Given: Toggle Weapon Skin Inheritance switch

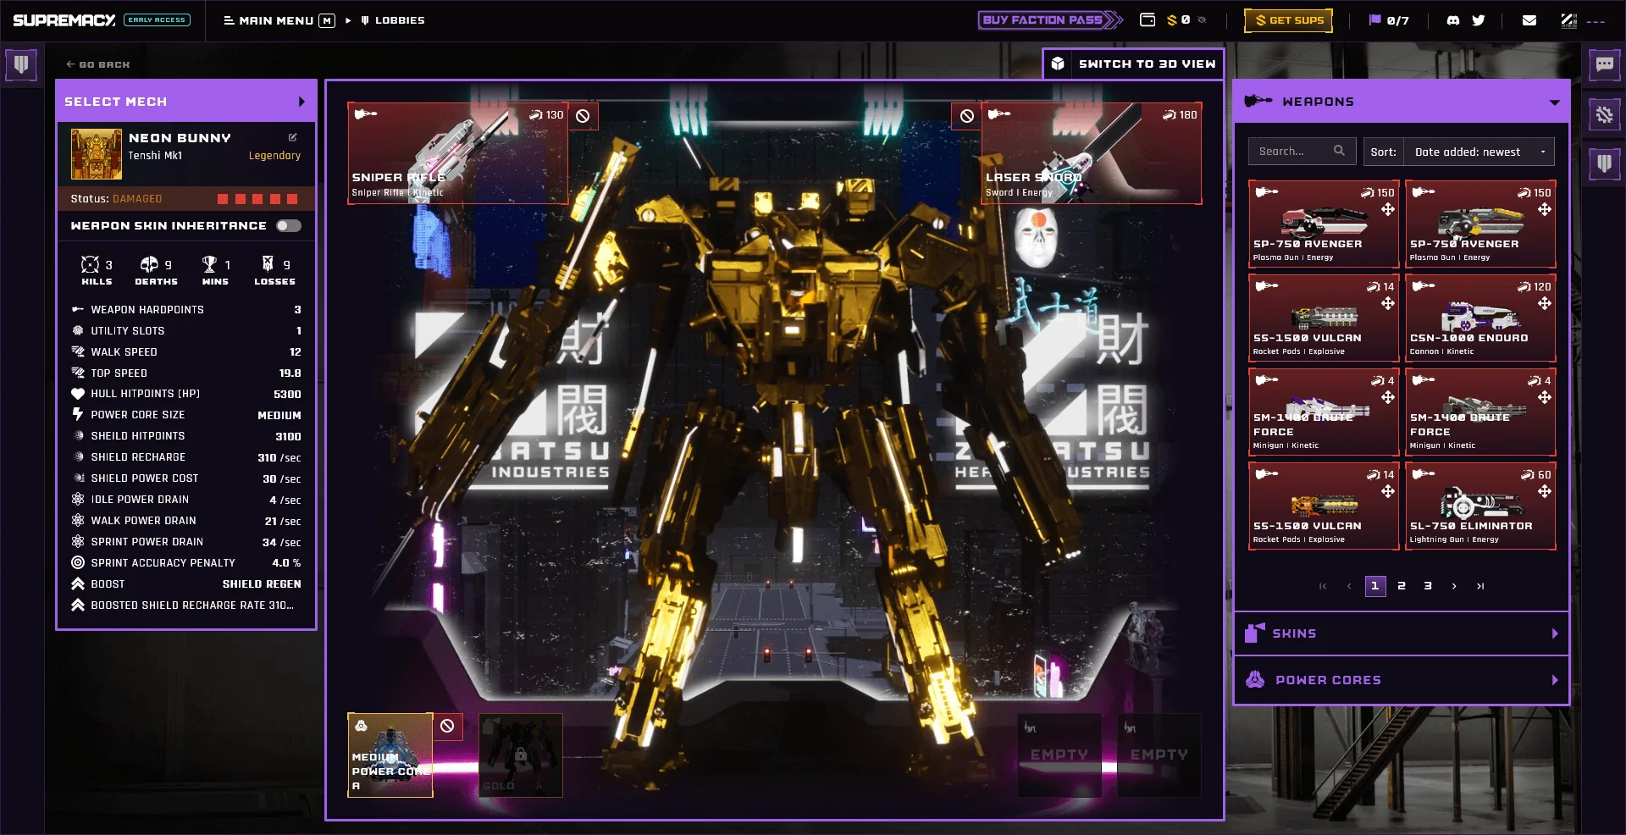Looking at the screenshot, I should click(x=288, y=226).
